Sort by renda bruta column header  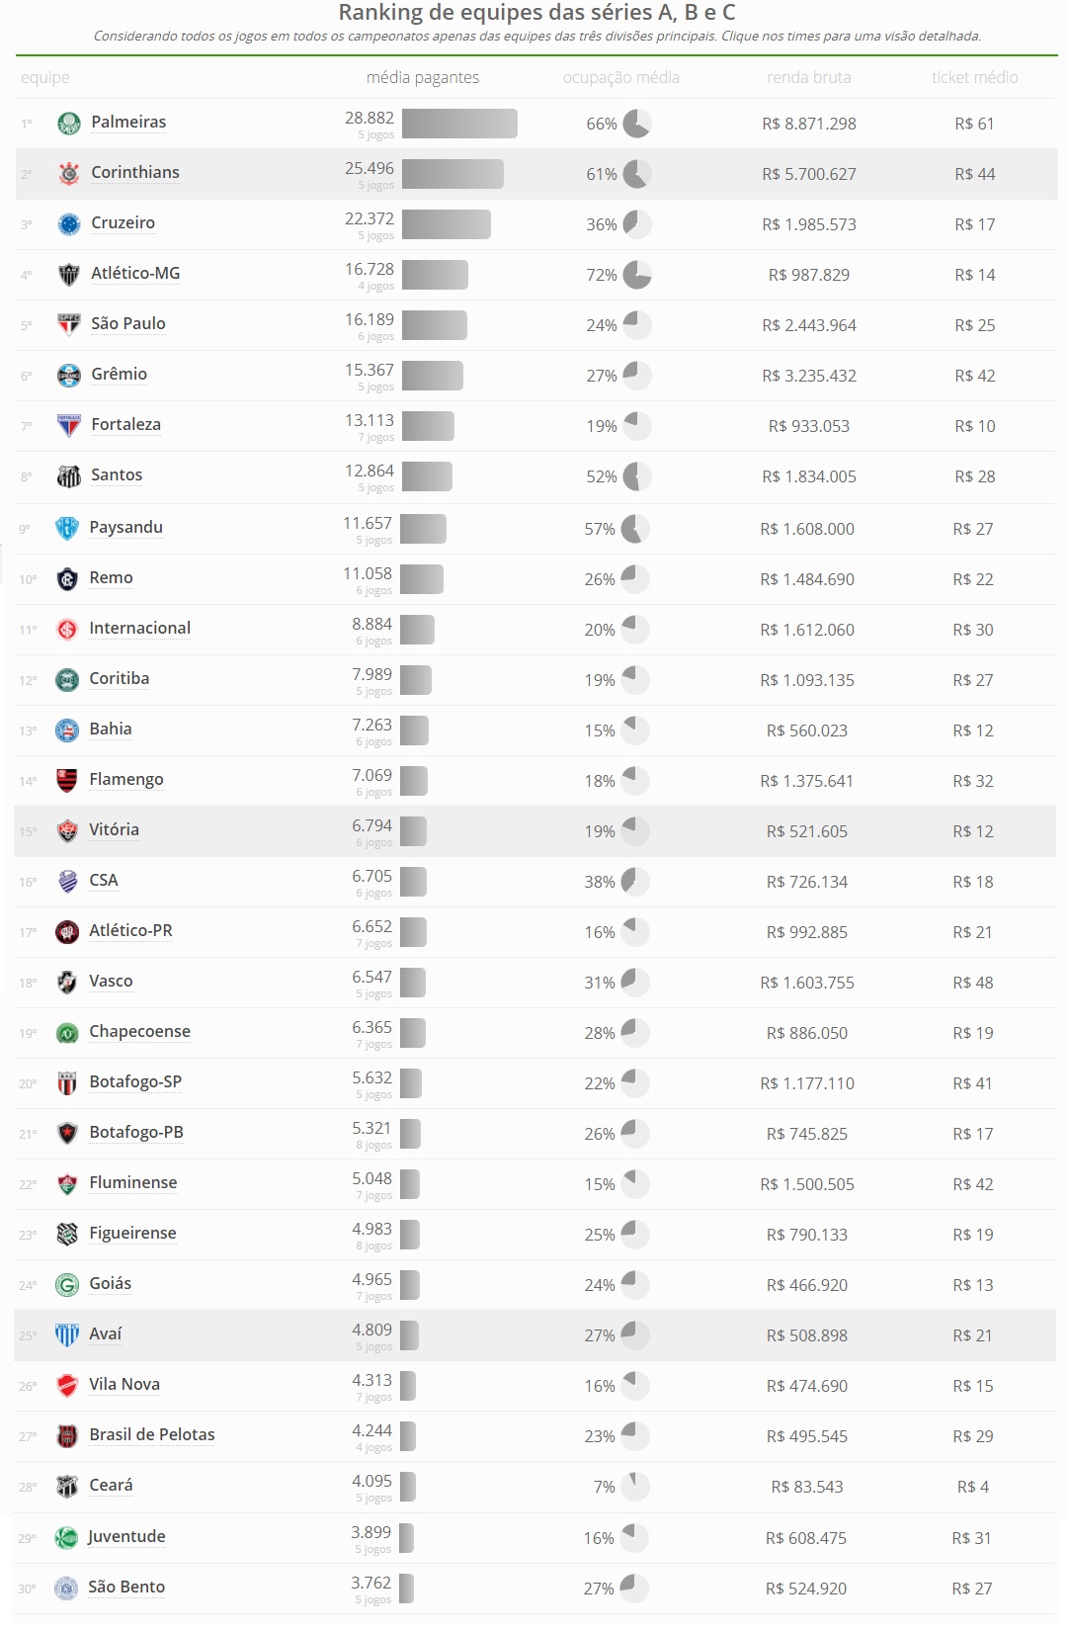pos(809,77)
